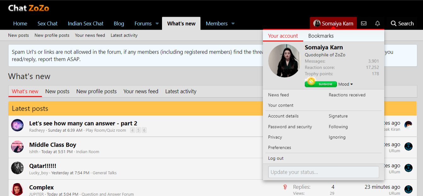The image size is (423, 196).
Task: Click the Chat ZoZo logo
Action: [29, 8]
